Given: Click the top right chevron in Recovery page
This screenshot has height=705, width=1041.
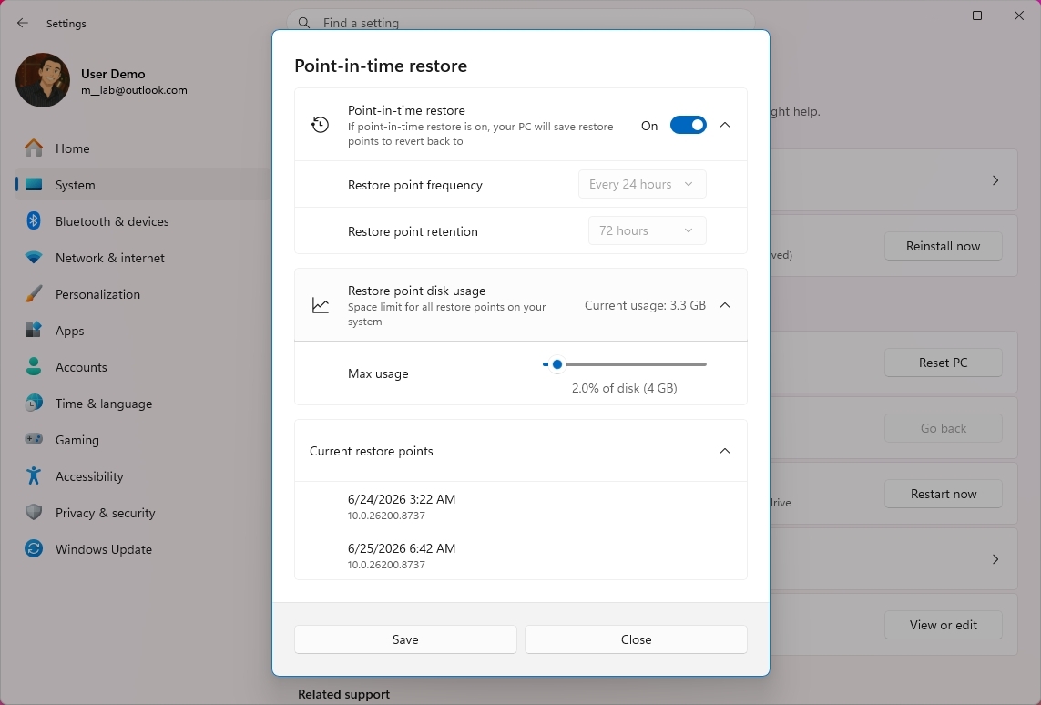Looking at the screenshot, I should coord(995,180).
